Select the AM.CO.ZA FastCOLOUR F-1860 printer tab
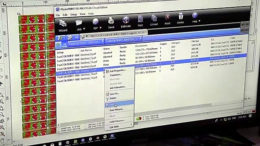This screenshot has height=146, width=260. click(x=114, y=34)
